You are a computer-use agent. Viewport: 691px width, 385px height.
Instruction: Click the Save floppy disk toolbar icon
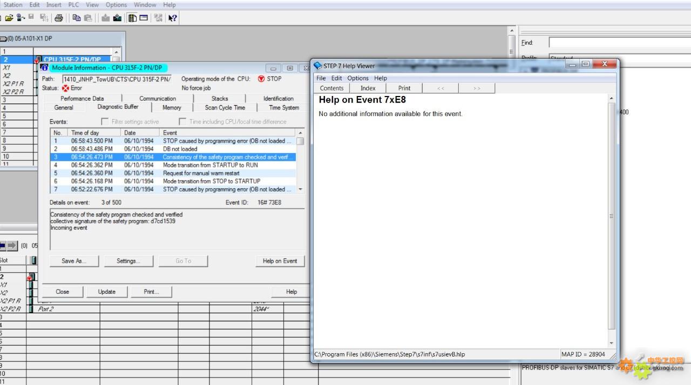(31, 18)
